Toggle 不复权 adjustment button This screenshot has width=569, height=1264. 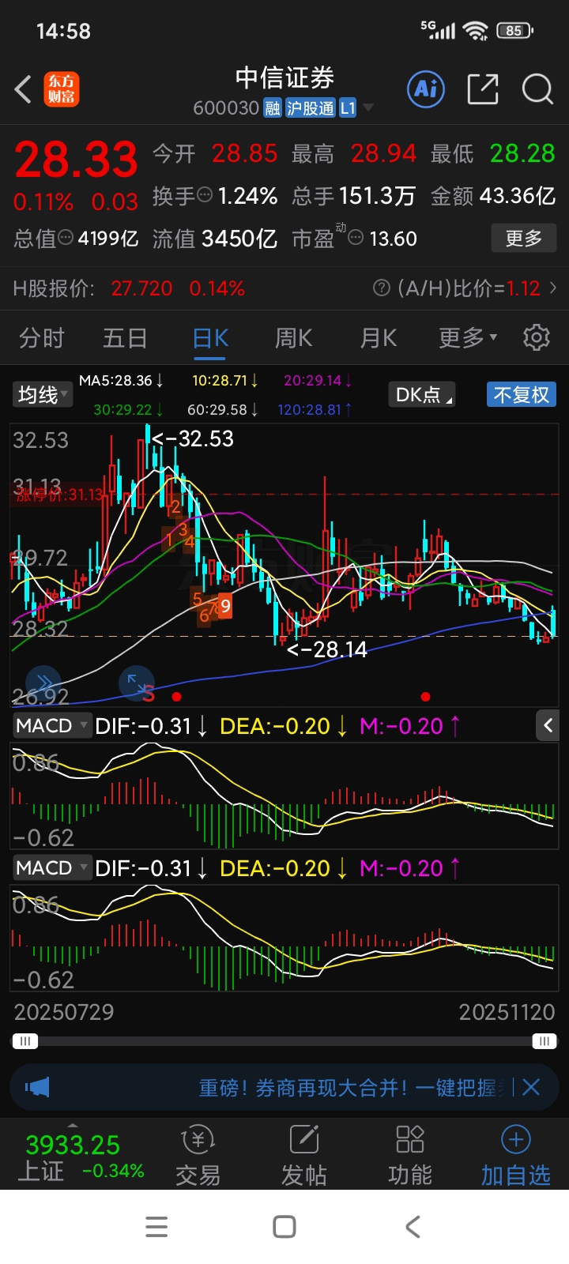point(521,394)
